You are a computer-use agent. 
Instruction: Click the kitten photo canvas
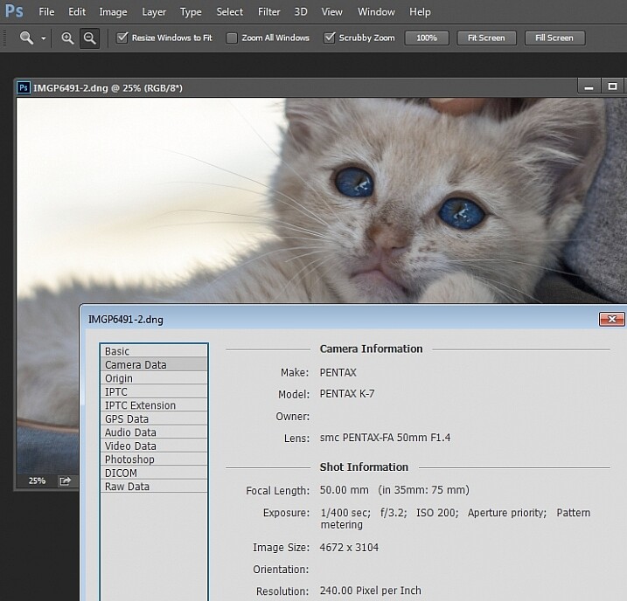320,200
